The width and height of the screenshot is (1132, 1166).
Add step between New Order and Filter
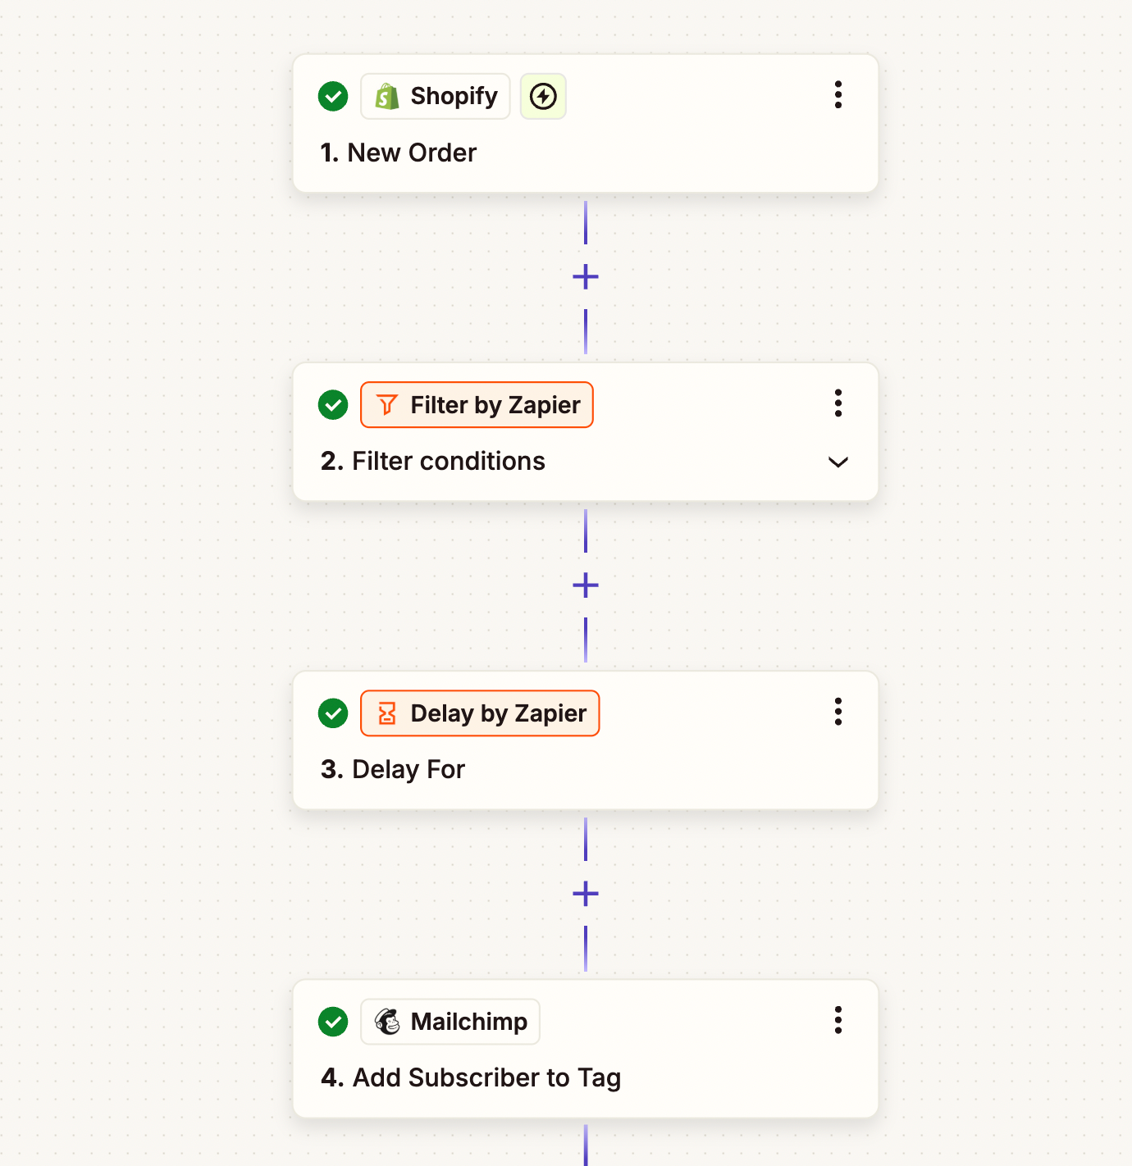pyautogui.click(x=586, y=277)
